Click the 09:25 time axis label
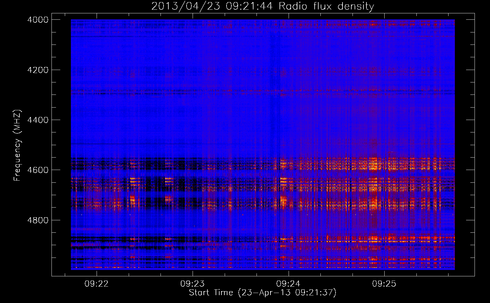Viewport: 490px width, 303px height. click(384, 284)
